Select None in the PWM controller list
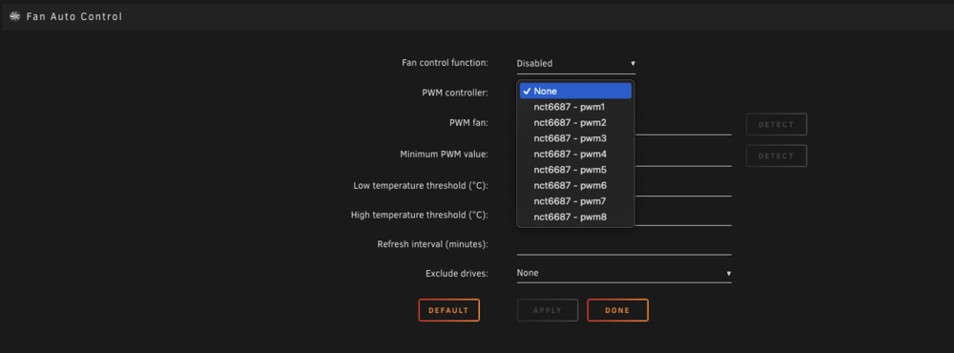This screenshot has height=353, width=954. pos(575,92)
